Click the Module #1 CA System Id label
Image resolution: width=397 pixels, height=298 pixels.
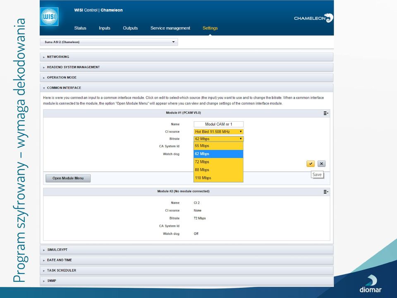click(169, 146)
